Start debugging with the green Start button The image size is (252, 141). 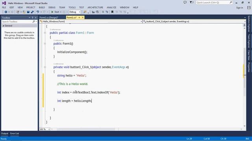pyautogui.click(x=55, y=12)
